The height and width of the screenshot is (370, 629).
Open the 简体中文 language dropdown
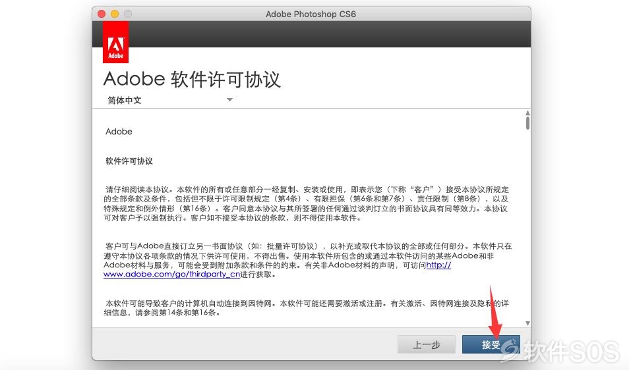click(x=169, y=100)
